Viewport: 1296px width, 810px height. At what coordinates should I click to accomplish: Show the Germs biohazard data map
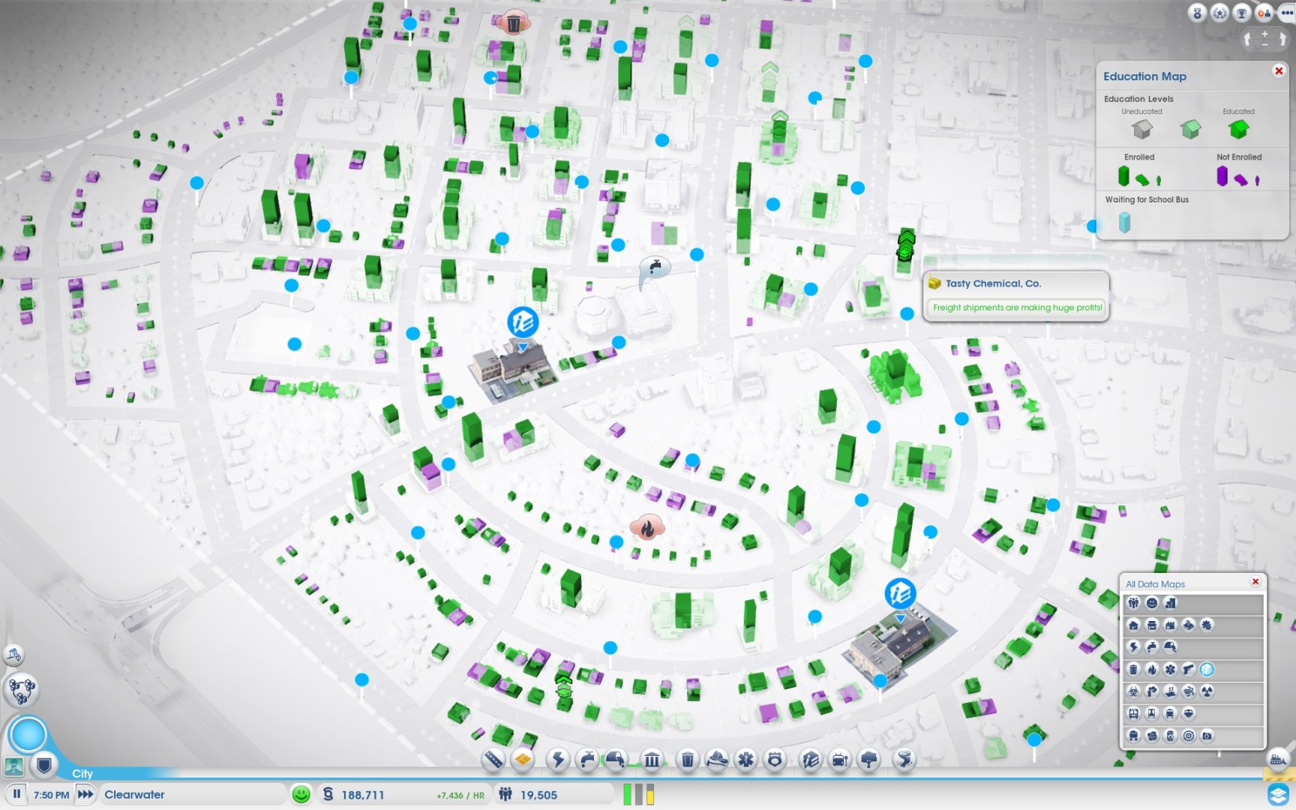[1133, 691]
